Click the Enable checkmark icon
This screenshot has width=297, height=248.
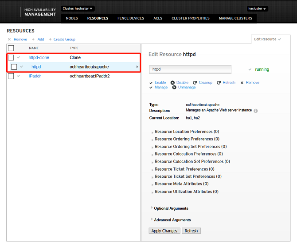(x=151, y=83)
